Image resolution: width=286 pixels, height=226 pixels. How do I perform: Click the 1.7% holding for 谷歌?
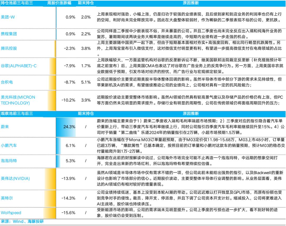point(86,66)
